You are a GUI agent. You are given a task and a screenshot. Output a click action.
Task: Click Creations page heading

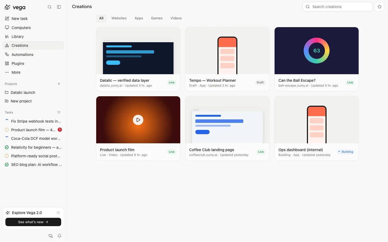click(82, 7)
